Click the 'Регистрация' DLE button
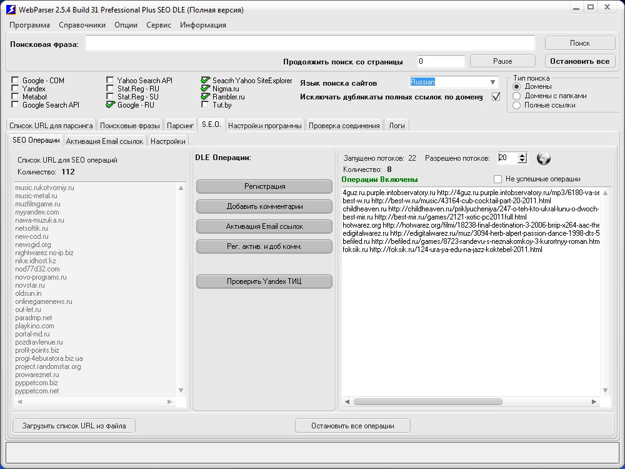 (264, 186)
